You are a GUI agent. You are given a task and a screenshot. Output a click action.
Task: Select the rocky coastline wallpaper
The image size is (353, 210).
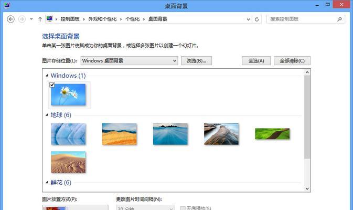click(x=221, y=134)
